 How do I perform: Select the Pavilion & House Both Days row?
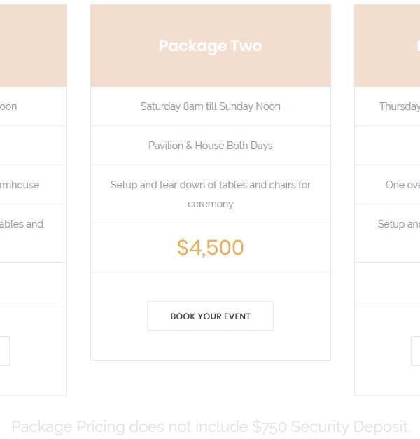[211, 146]
